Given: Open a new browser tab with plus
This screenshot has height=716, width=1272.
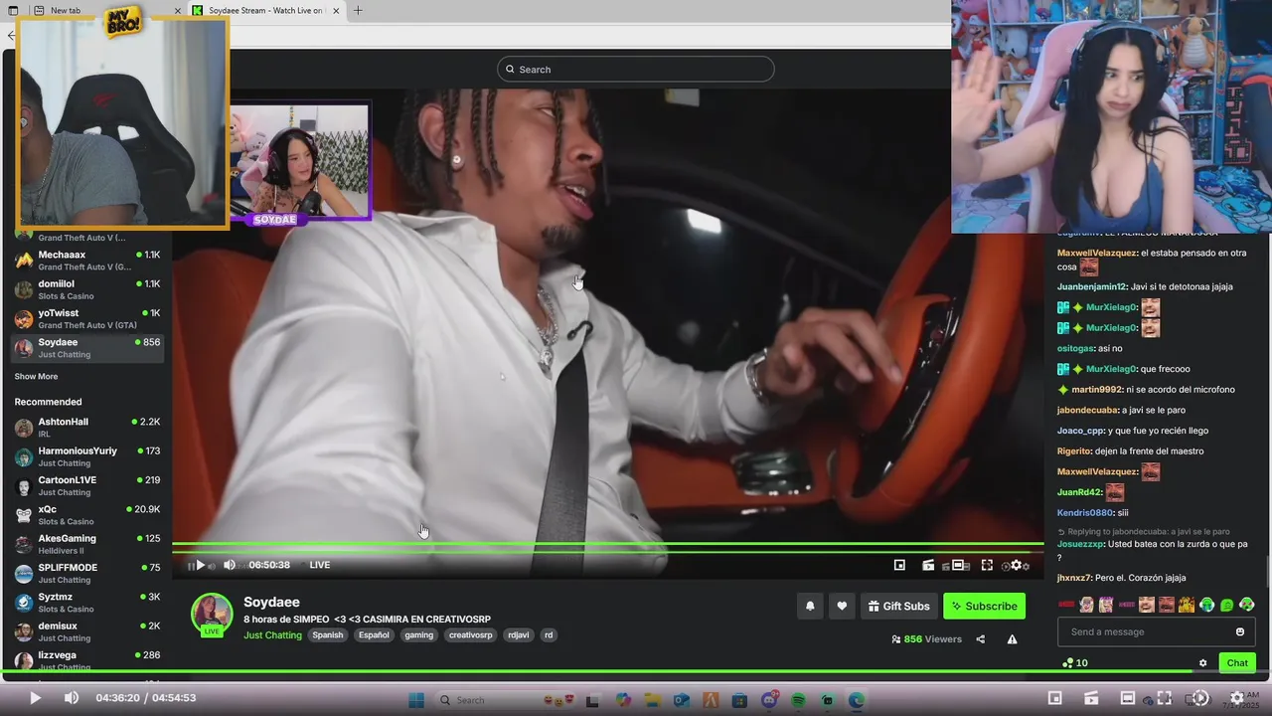Looking at the screenshot, I should [358, 11].
